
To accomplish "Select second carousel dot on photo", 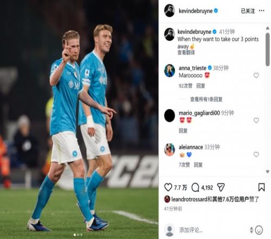I will 78,235.
